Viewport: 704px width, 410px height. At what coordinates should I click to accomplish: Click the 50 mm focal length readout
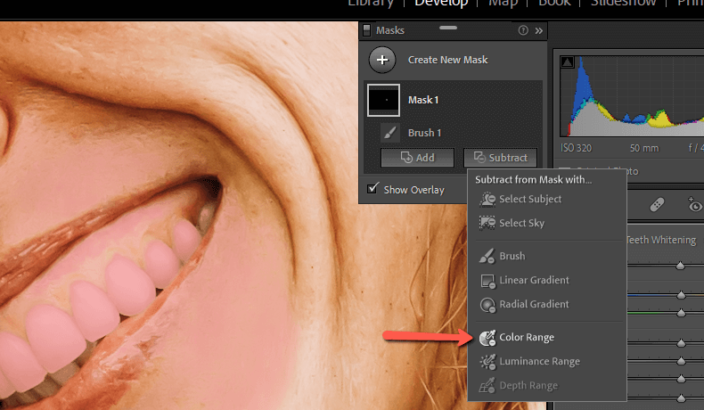[644, 148]
